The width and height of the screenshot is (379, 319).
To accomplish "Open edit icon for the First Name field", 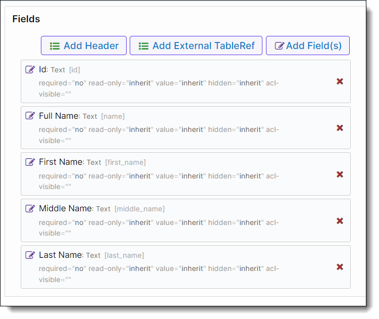I will click(30, 162).
